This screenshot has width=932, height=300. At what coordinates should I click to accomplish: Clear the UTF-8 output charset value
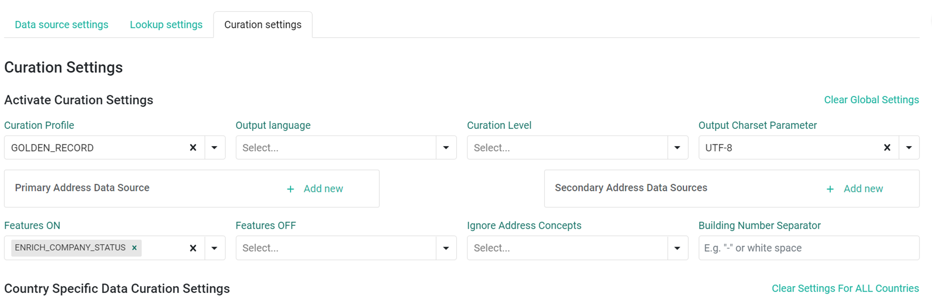[x=887, y=147]
